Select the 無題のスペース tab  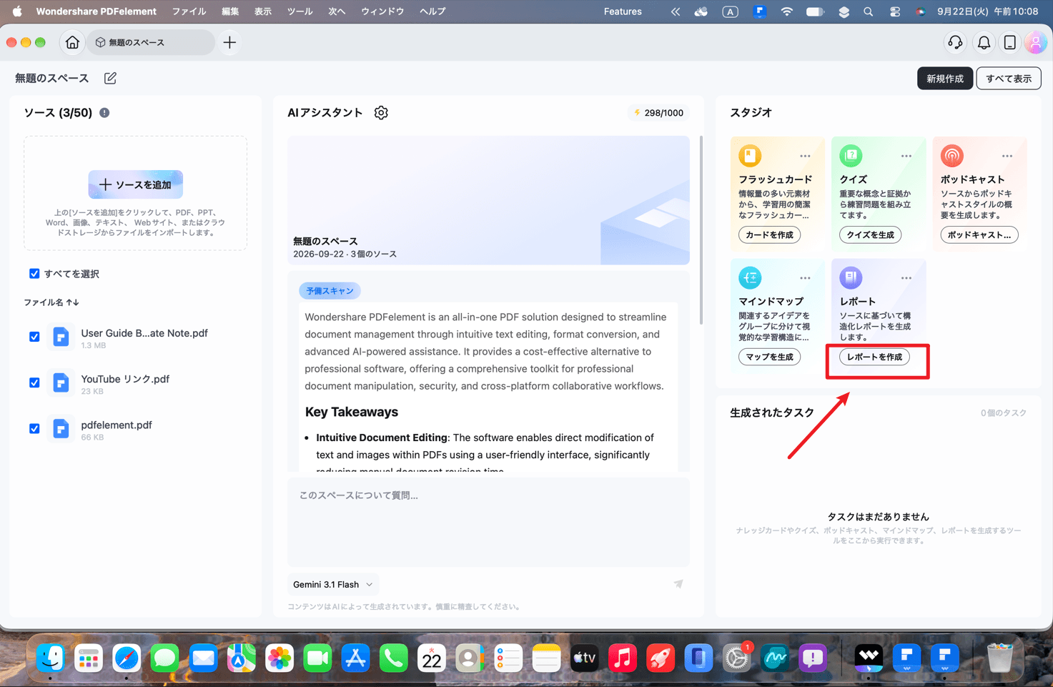coord(151,43)
